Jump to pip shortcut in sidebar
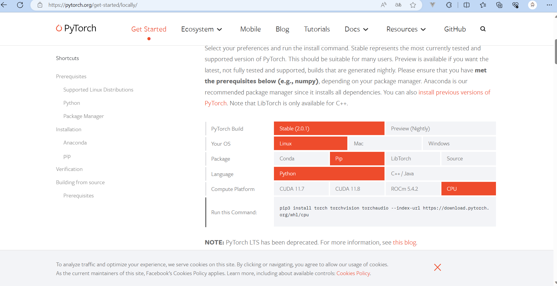This screenshot has height=286, width=557. [67, 156]
